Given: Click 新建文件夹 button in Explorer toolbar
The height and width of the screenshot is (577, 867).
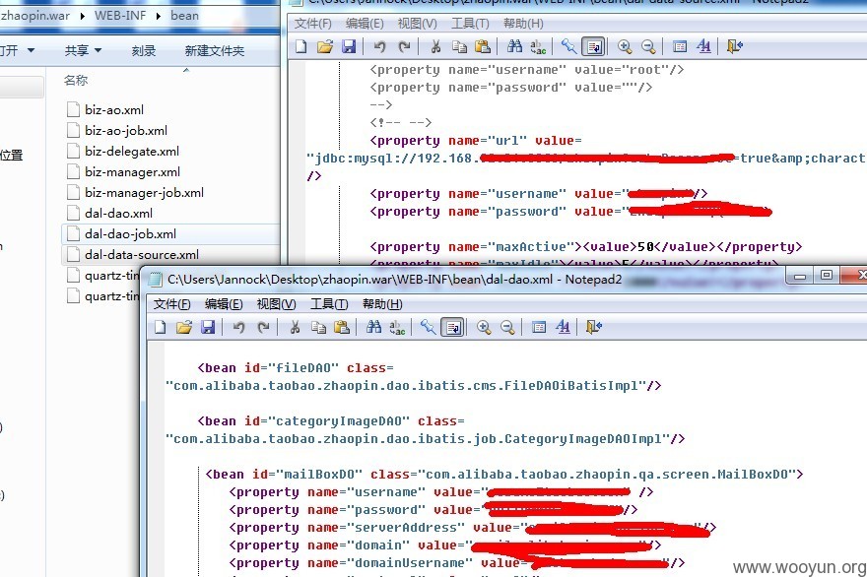Looking at the screenshot, I should pyautogui.click(x=215, y=51).
